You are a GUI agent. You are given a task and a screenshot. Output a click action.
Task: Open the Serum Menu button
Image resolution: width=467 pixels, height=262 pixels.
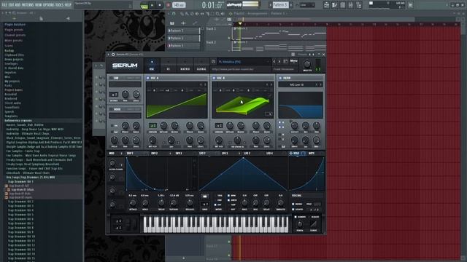(294, 61)
